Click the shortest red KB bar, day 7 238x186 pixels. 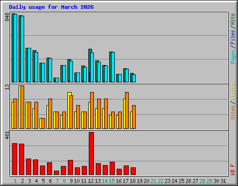[56, 173]
